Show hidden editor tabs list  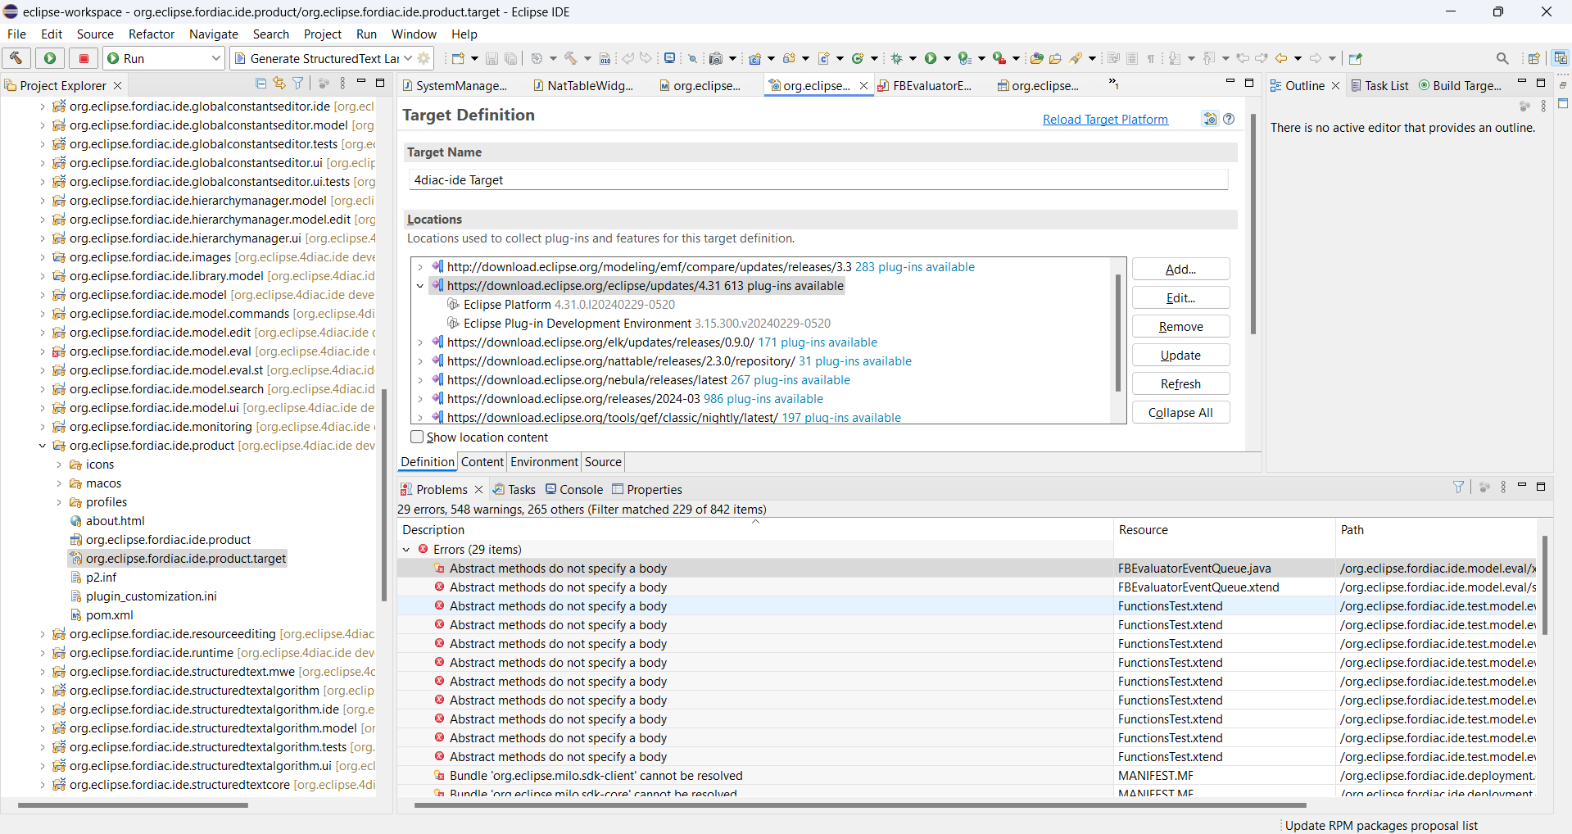(1113, 84)
